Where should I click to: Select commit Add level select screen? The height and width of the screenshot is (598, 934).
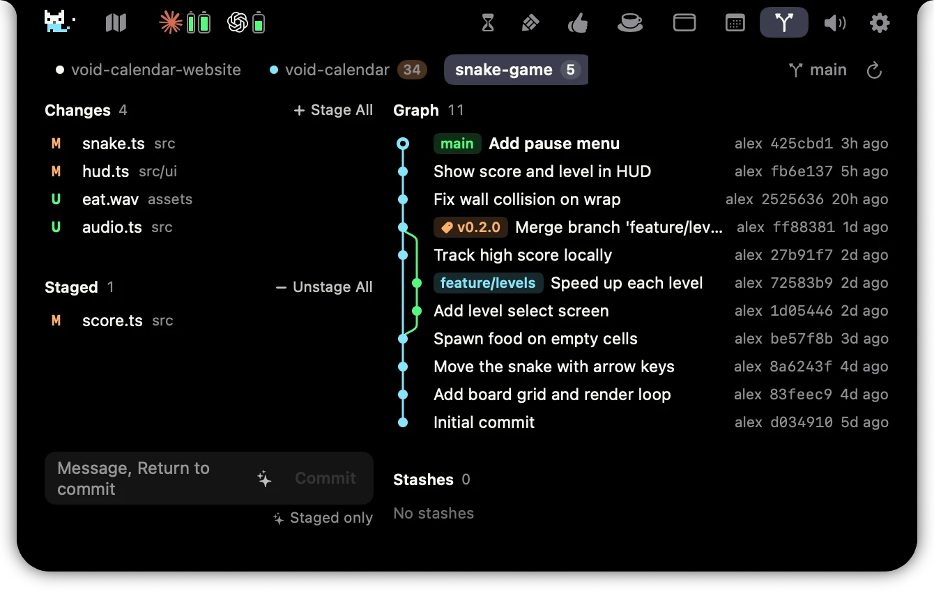641,311
